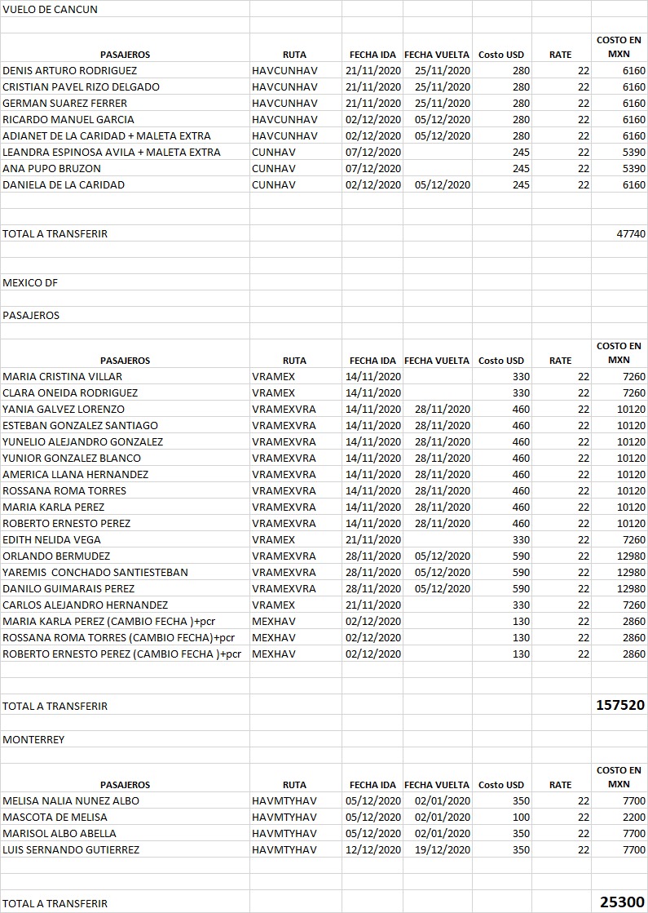
Task: Click the DENIS ARTURO RODRIGUEZ passenger cell
Action: coord(125,70)
